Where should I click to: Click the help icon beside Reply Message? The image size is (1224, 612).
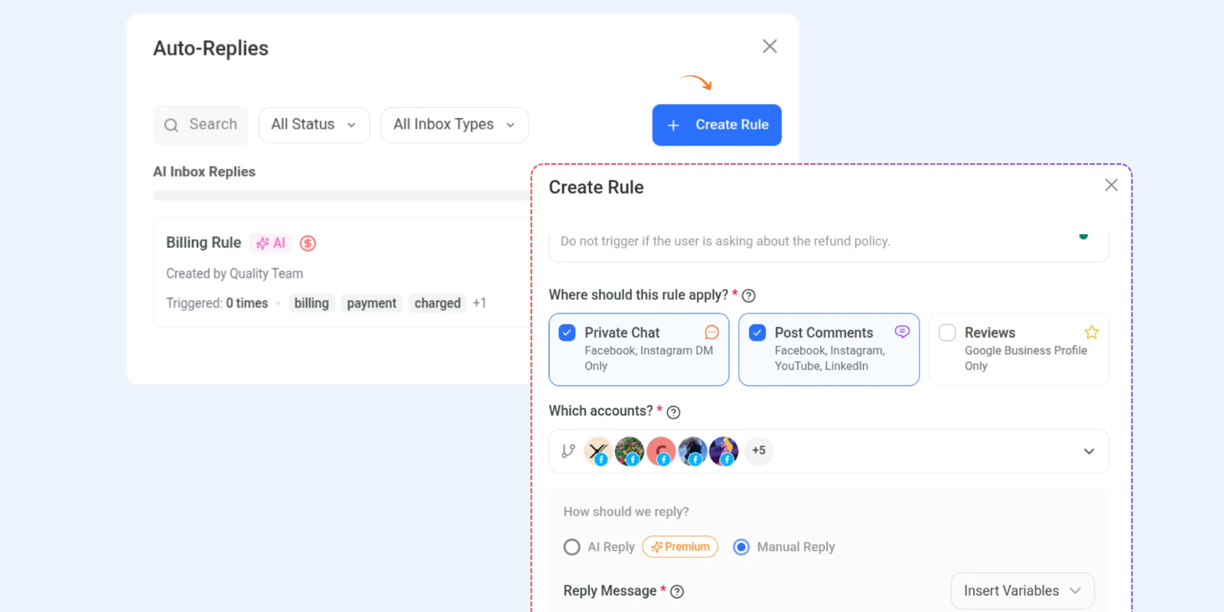[x=677, y=591]
